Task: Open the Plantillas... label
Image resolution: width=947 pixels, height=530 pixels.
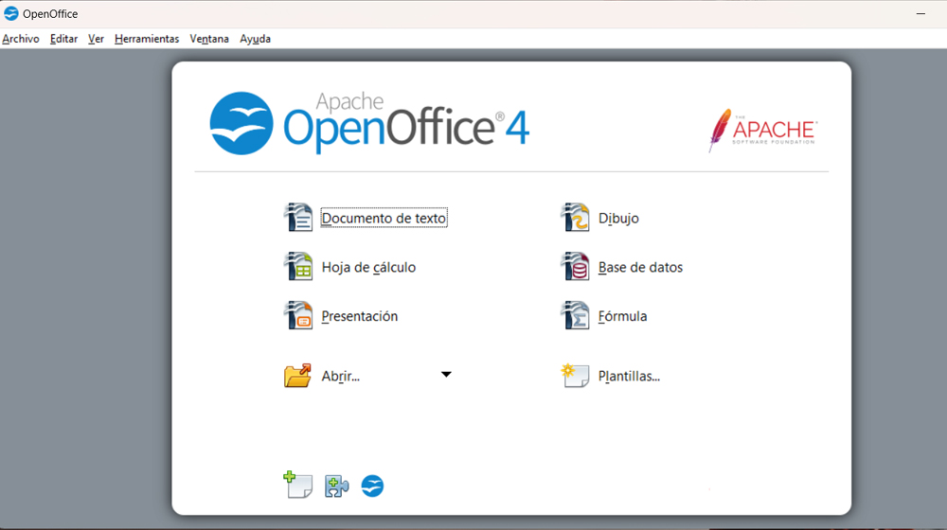Action: tap(629, 376)
